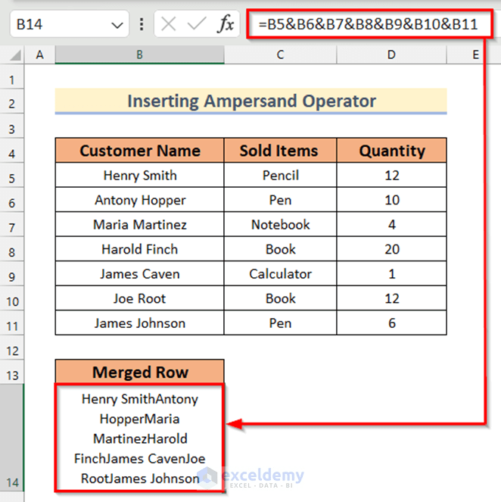The image size is (501, 502).
Task: Select the Pencil cell
Action: (280, 175)
